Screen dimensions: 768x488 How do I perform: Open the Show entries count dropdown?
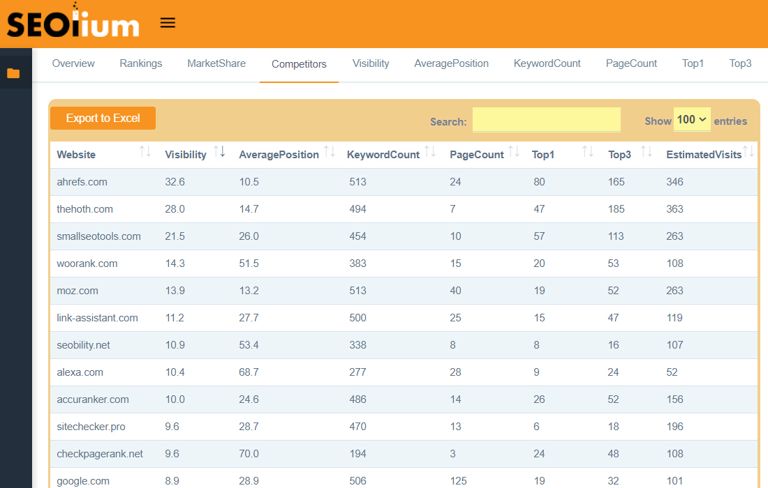[692, 120]
